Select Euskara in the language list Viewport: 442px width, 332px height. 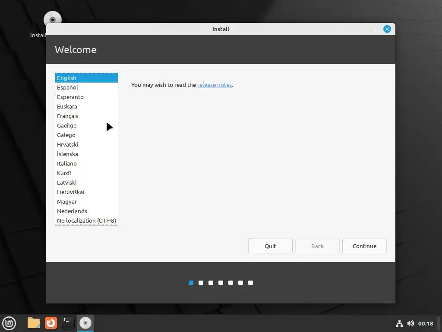click(x=86, y=106)
